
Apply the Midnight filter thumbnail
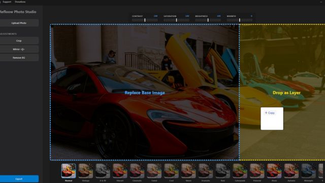pyautogui.click(x=308, y=171)
